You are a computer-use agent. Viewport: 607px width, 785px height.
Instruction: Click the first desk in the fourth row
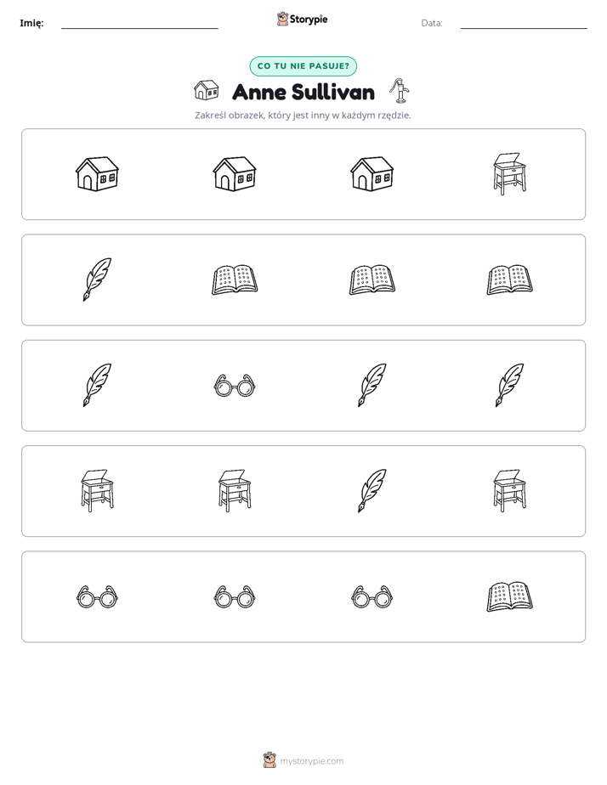[97, 491]
